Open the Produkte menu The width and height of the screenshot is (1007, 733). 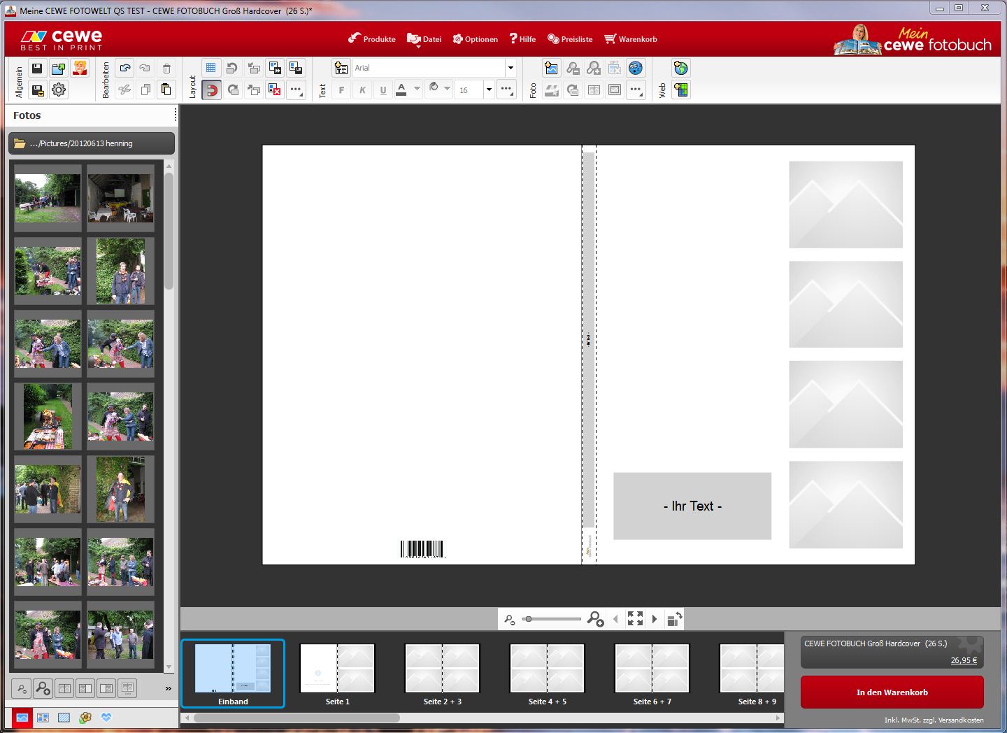[372, 39]
